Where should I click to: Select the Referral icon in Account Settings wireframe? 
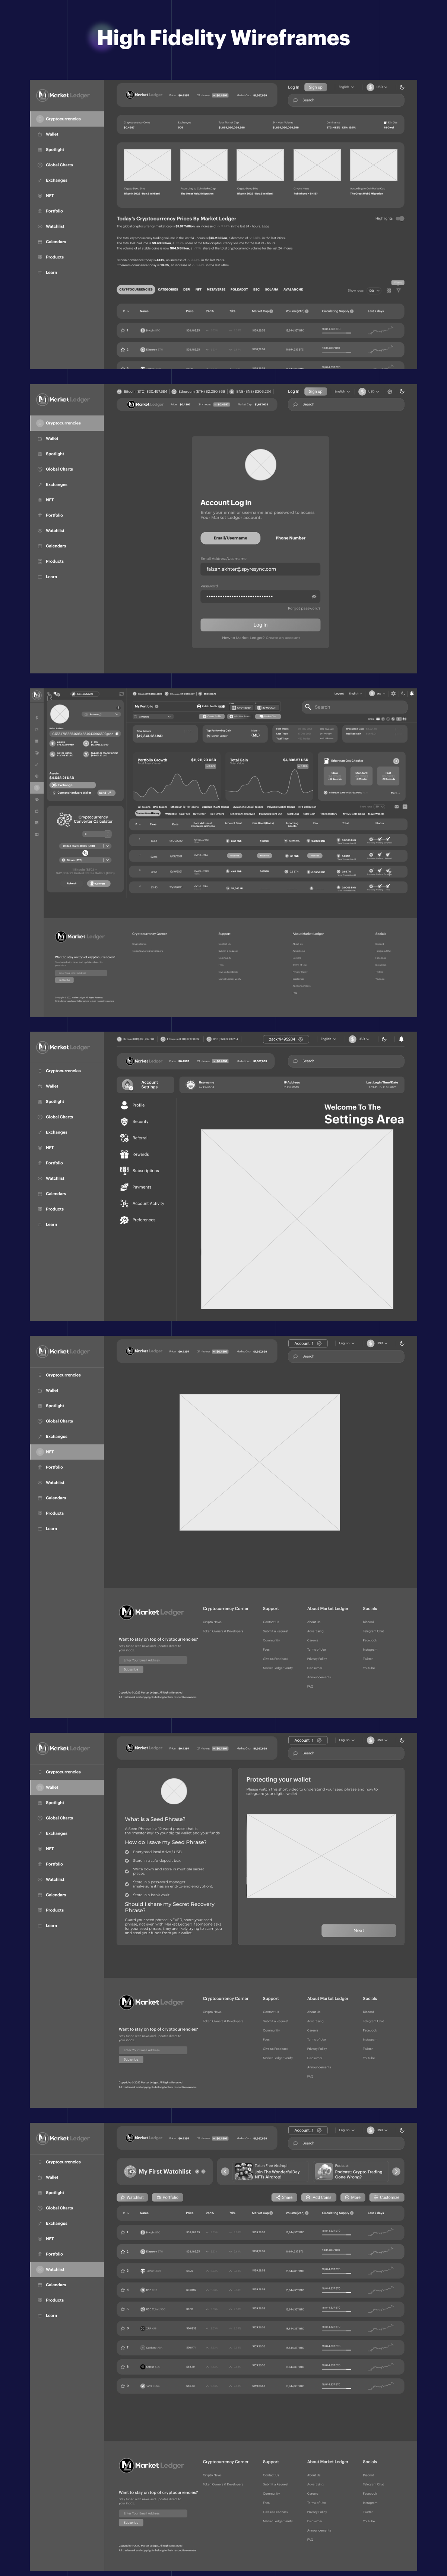125,1137
